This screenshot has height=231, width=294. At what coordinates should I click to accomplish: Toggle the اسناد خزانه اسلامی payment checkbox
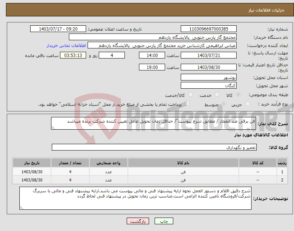click(x=187, y=104)
